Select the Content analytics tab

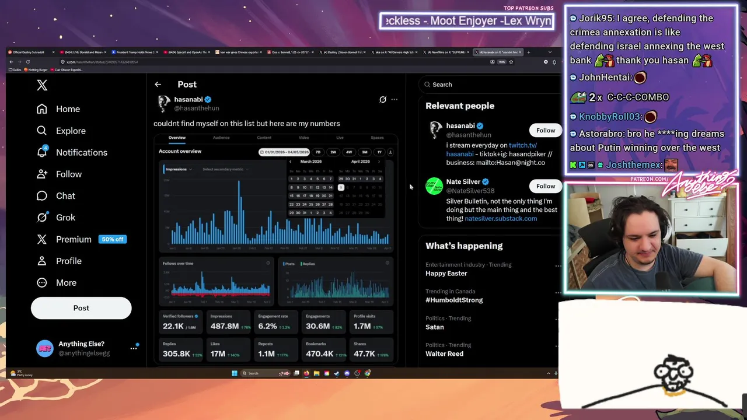point(264,138)
